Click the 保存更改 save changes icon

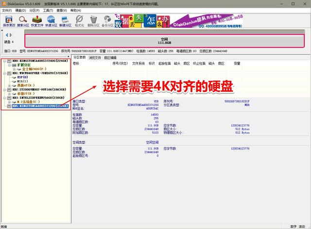coord(9,21)
